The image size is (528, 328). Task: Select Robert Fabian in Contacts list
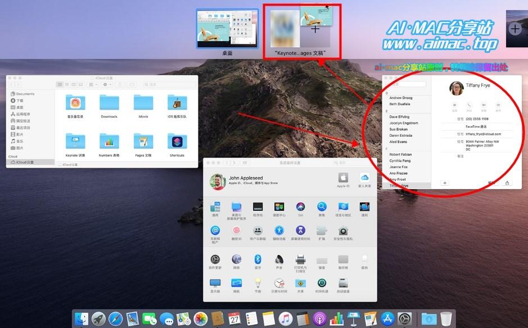pos(400,154)
